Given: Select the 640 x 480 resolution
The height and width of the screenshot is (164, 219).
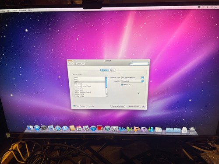Looking at the screenshot, I should tap(89, 84).
